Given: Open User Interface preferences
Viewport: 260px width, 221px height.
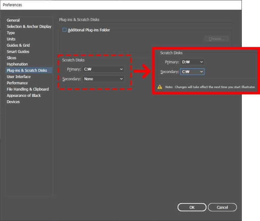Looking at the screenshot, I should tap(18, 77).
